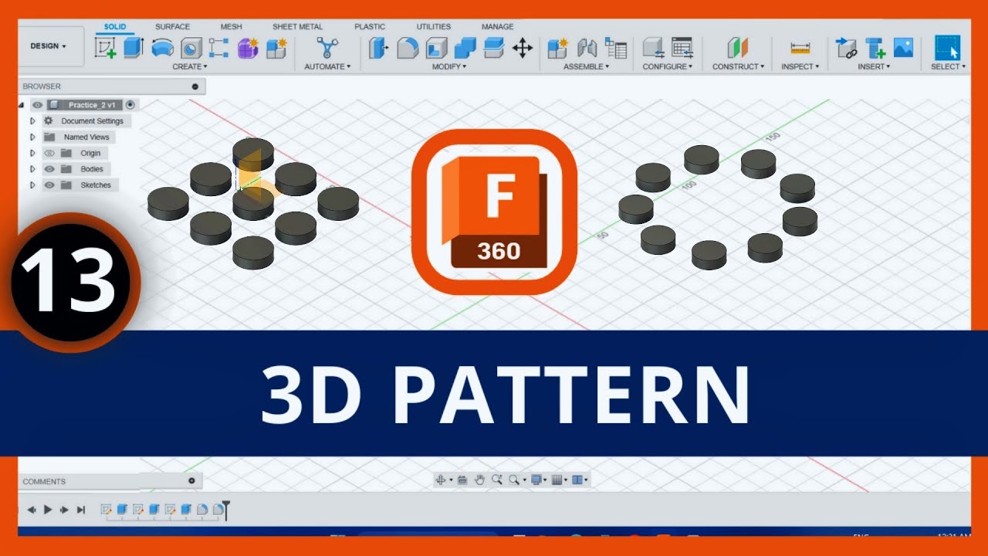Open the CREATE dropdown menu
Image resolution: width=988 pixels, height=556 pixels.
[189, 67]
